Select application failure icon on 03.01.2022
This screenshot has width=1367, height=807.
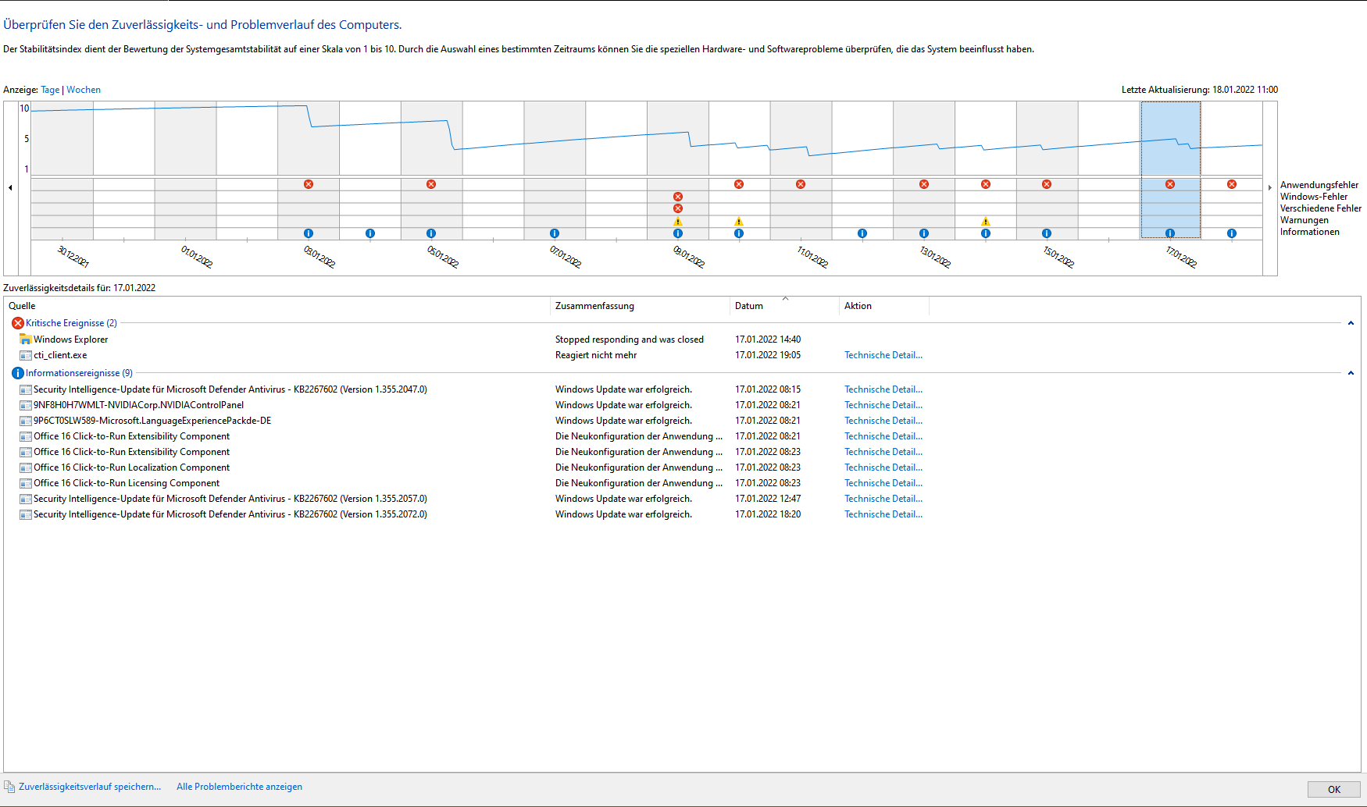309,184
